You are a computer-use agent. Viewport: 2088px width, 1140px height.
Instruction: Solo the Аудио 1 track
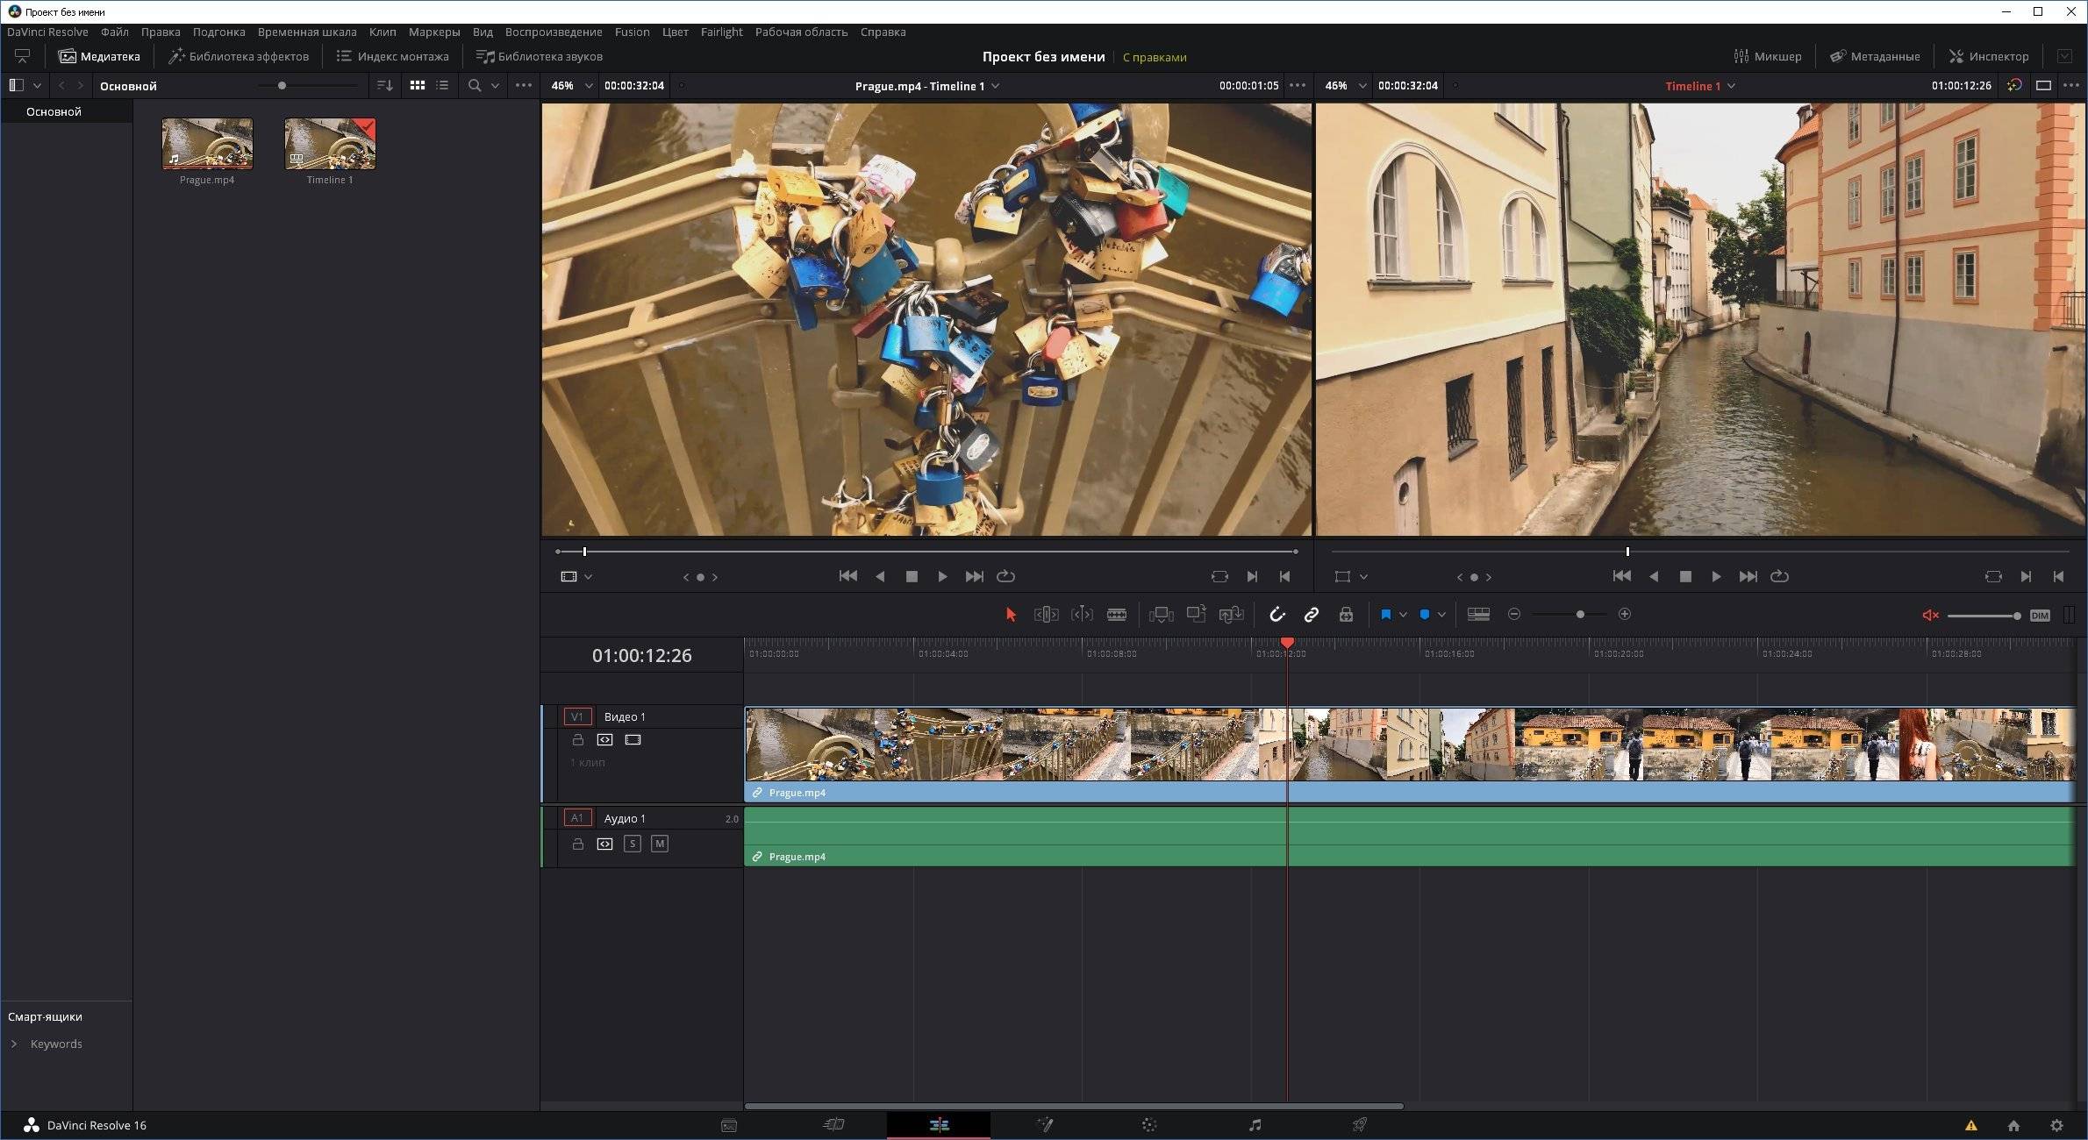pos(632,844)
